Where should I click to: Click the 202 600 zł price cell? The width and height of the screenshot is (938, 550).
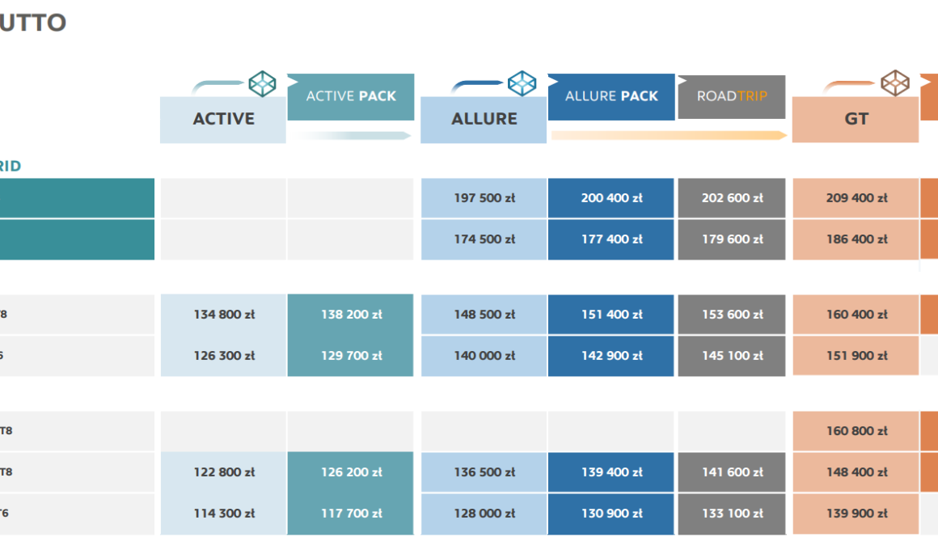(732, 198)
